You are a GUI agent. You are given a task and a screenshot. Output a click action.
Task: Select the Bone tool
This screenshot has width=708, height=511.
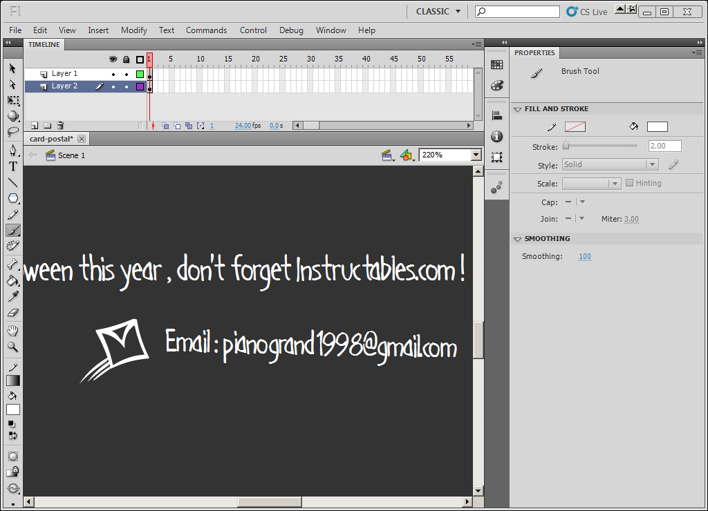point(13,264)
